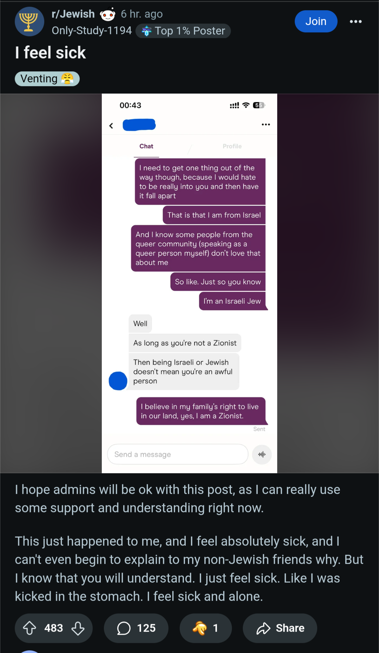
Task: View the banana award icon
Action: [200, 628]
